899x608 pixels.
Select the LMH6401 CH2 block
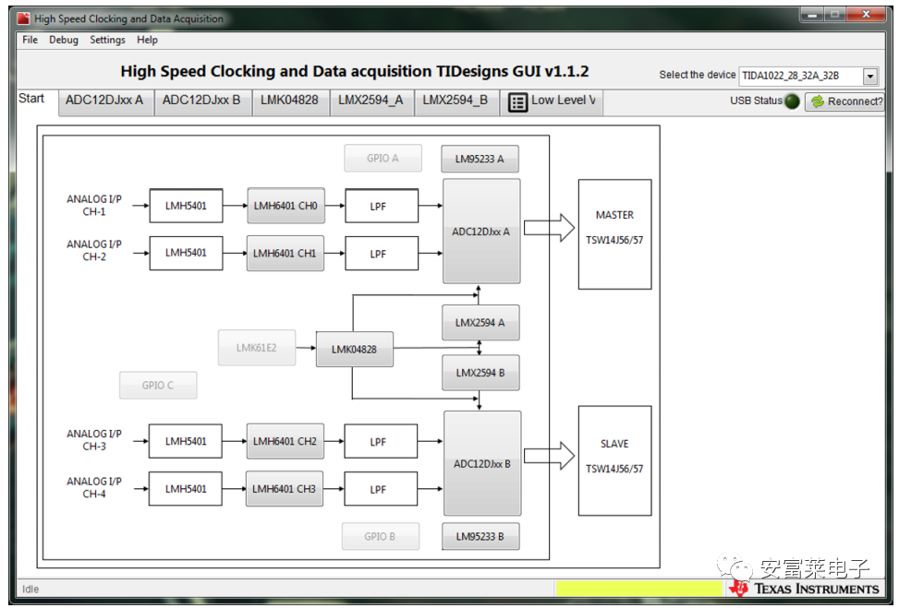[x=285, y=441]
